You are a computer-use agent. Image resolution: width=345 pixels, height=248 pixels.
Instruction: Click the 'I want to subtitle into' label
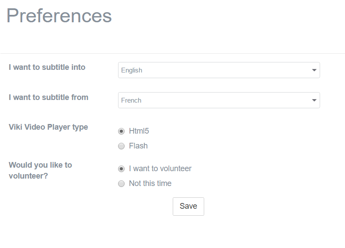tap(47, 67)
